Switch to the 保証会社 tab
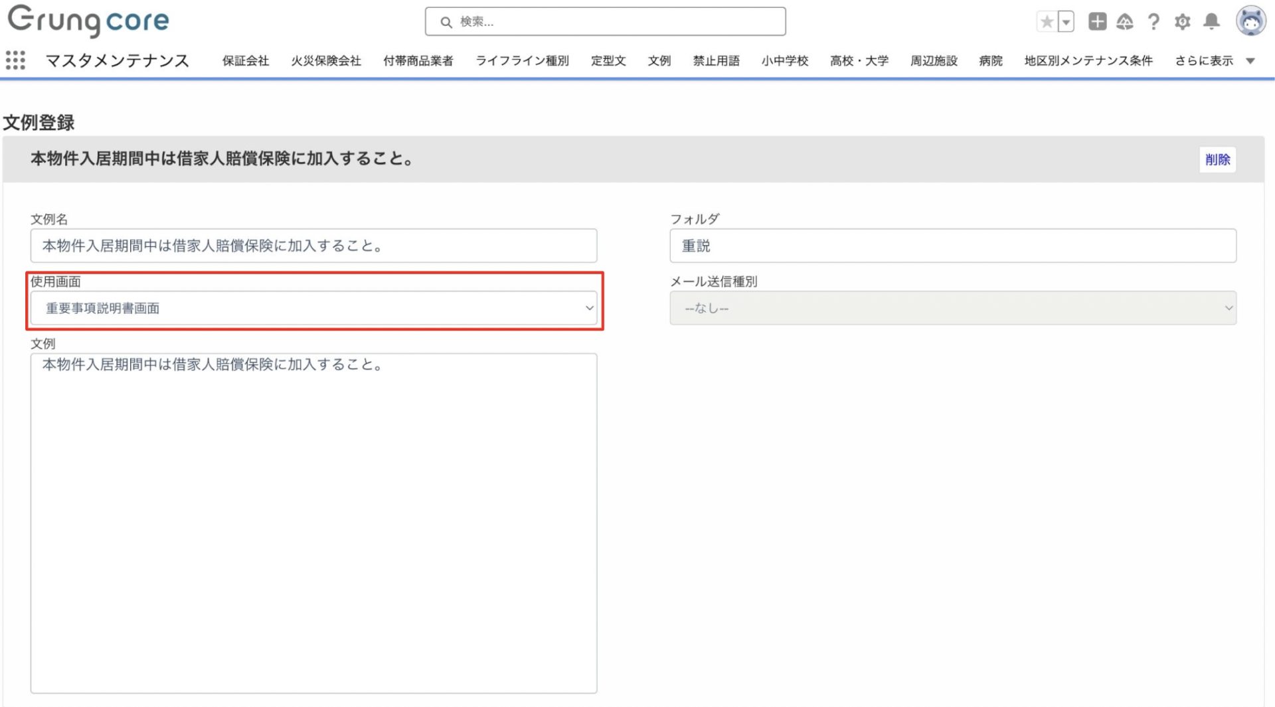 pyautogui.click(x=245, y=60)
